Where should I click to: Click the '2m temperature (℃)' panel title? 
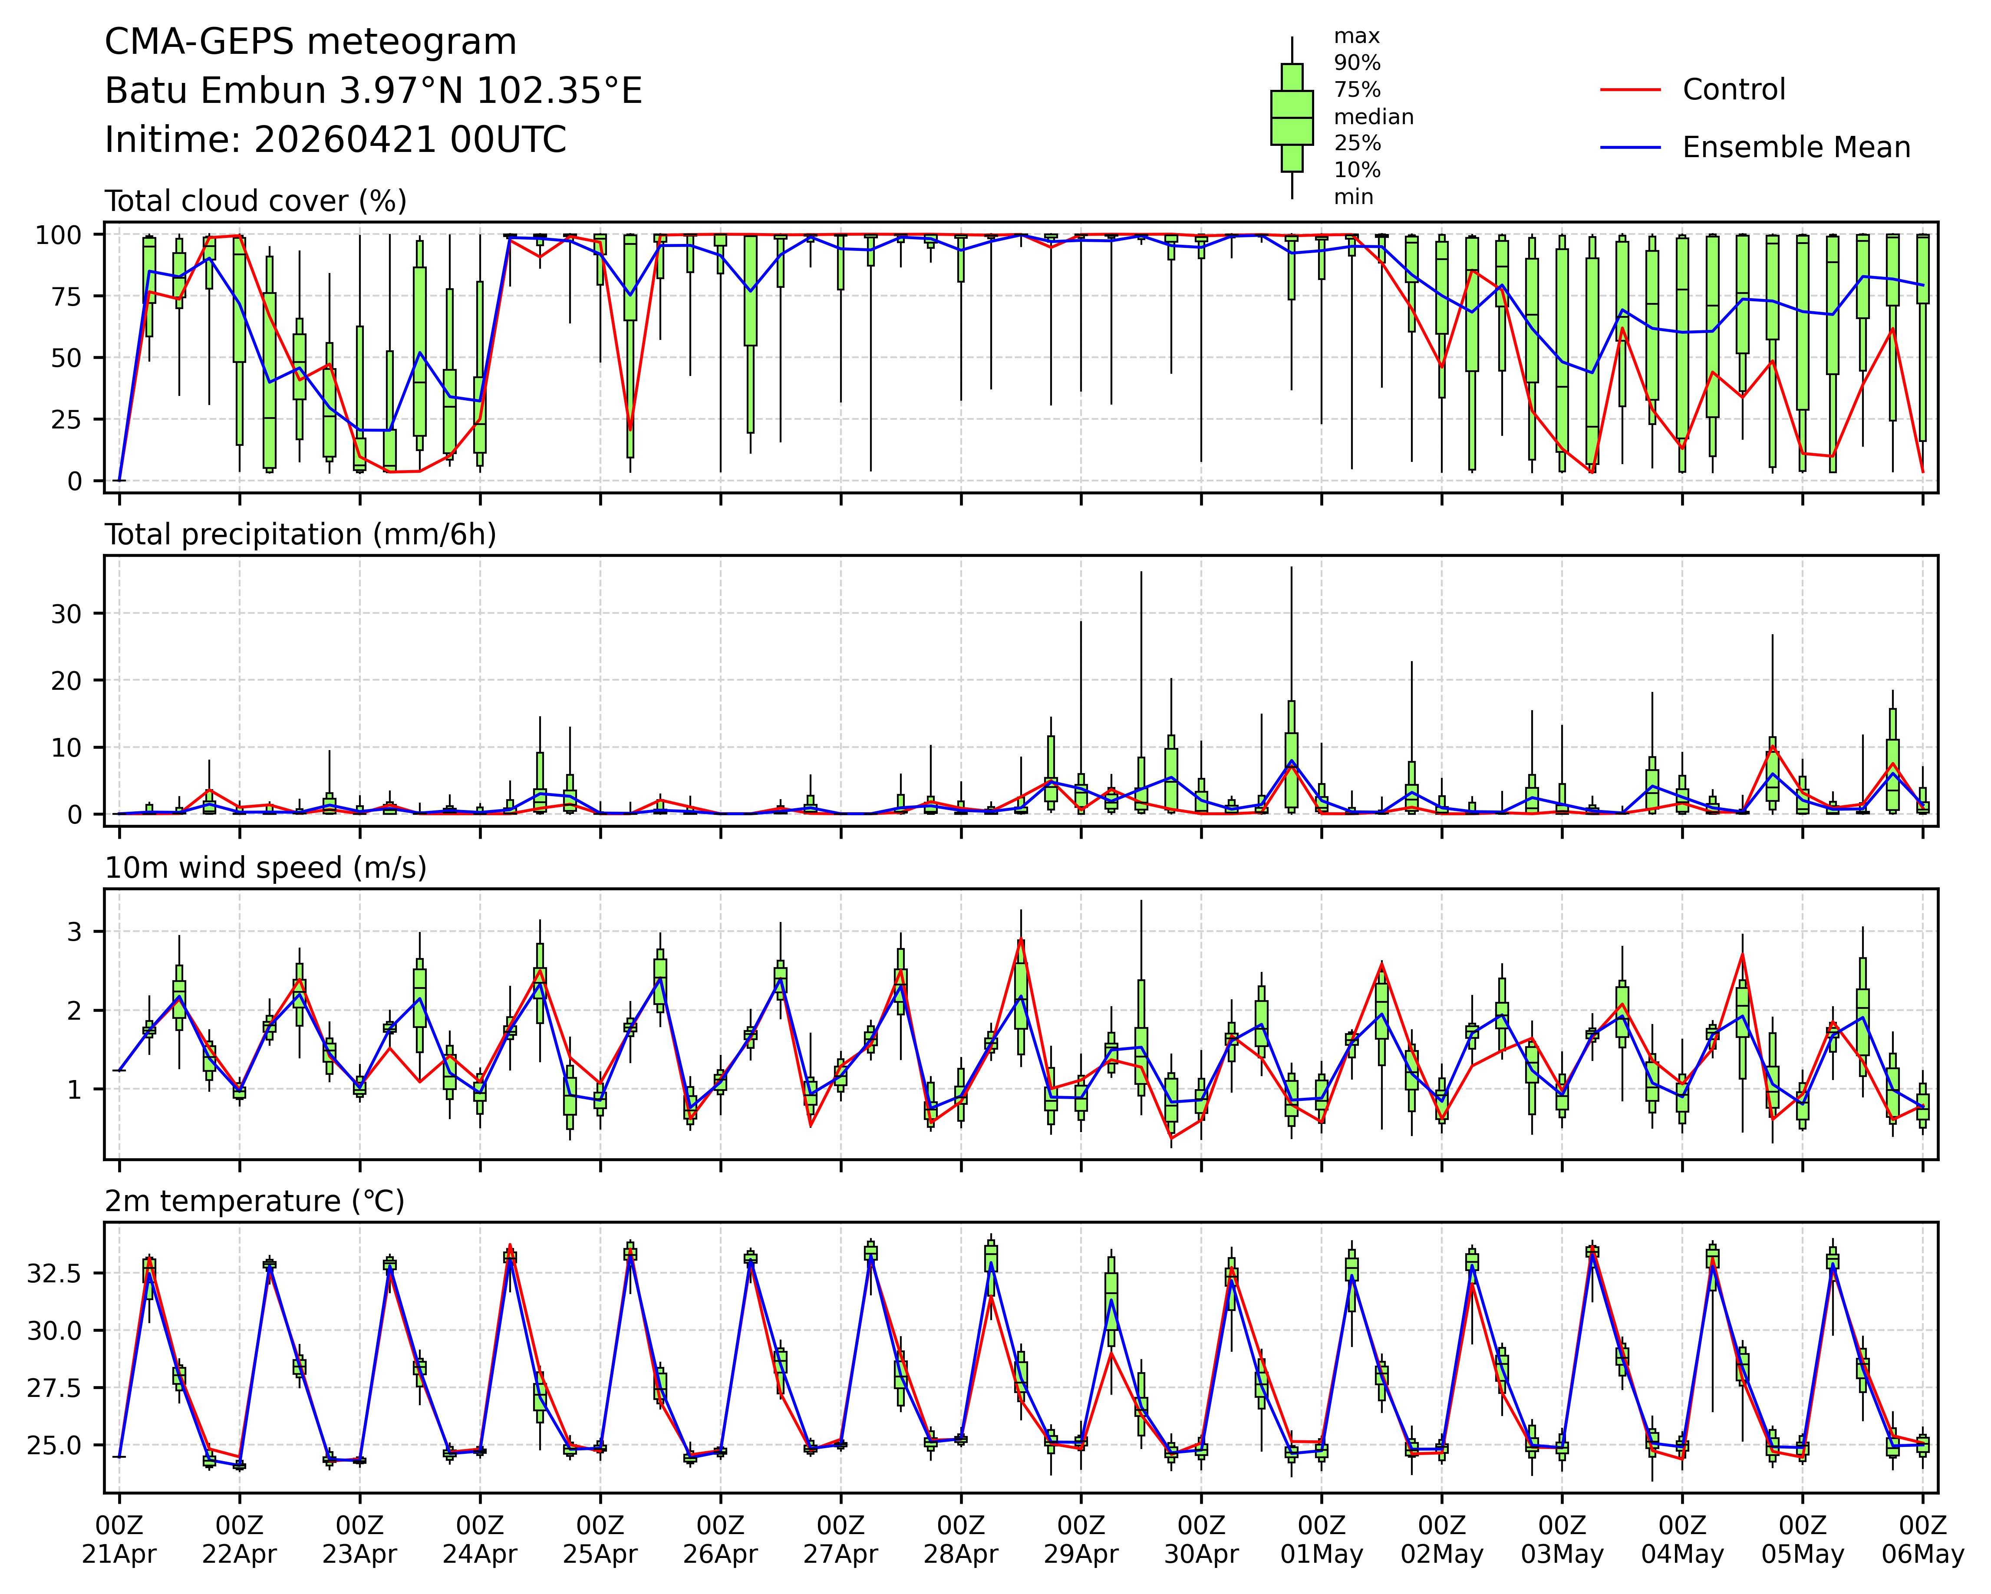254,1202
